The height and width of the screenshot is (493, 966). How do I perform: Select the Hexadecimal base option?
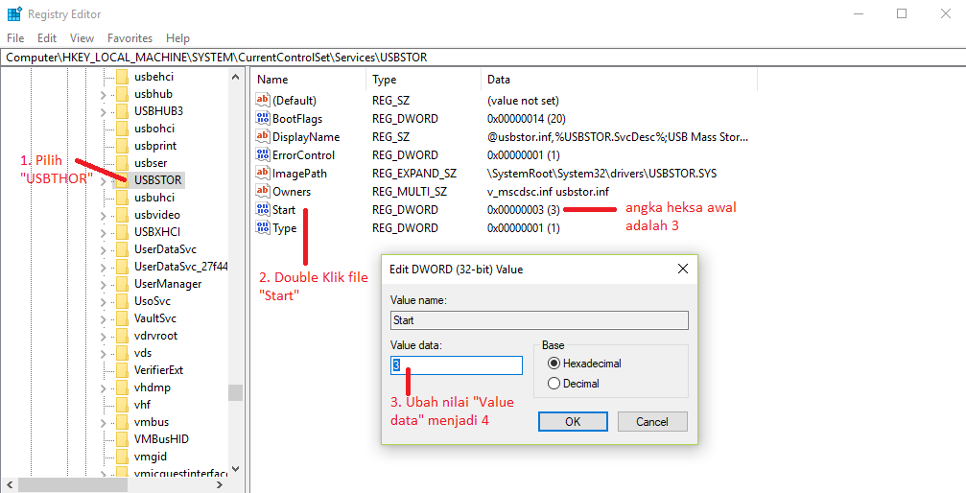tap(554, 364)
